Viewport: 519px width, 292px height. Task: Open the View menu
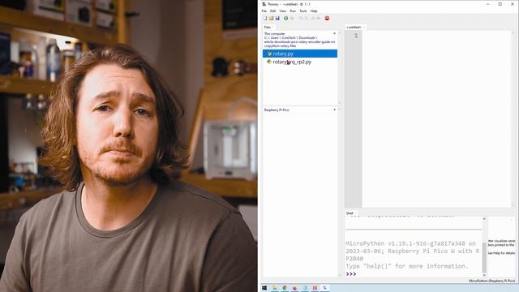point(283,11)
